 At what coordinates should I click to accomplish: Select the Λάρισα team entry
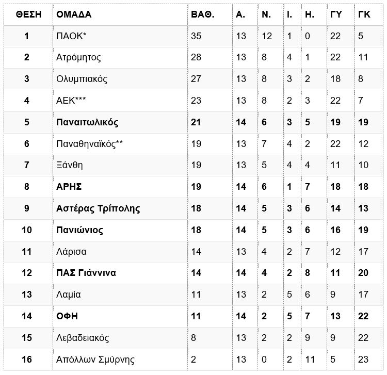71,252
